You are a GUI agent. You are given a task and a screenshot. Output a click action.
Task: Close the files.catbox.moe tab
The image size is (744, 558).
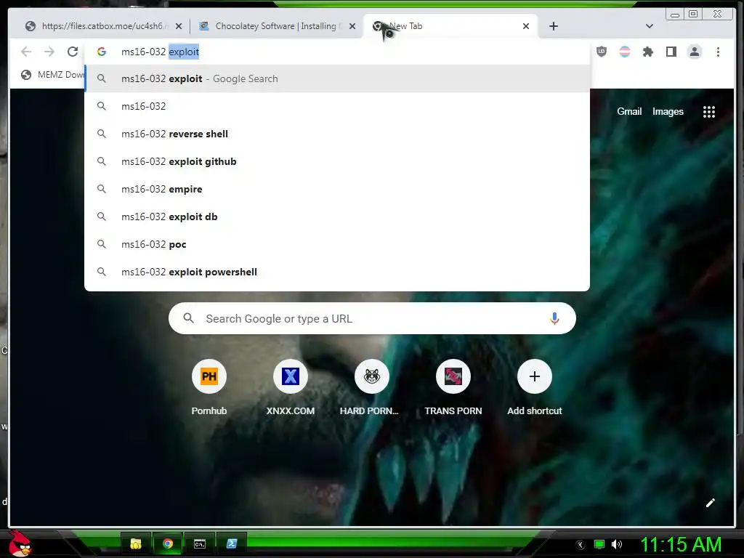tap(179, 26)
